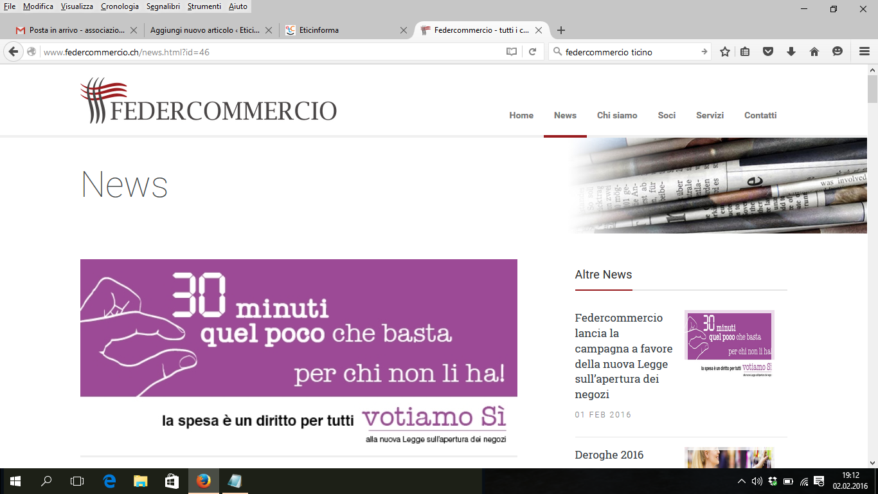878x494 pixels.
Task: Open Action Center notifications icon
Action: (820, 481)
